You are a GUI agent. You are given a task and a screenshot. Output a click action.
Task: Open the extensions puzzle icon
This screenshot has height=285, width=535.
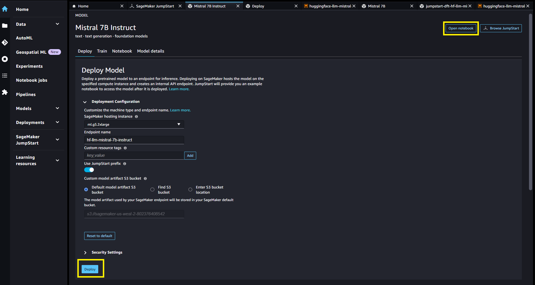(x=5, y=92)
